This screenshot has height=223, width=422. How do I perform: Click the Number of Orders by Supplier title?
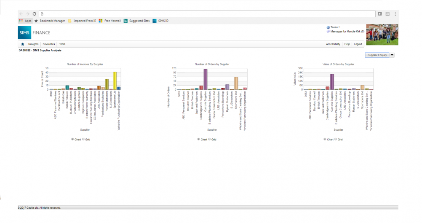(x=212, y=64)
